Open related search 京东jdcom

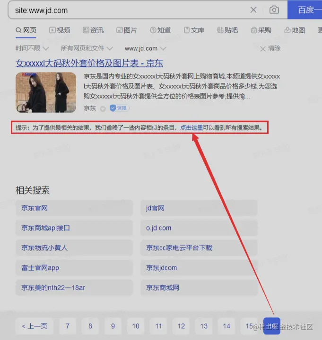pos(199,268)
